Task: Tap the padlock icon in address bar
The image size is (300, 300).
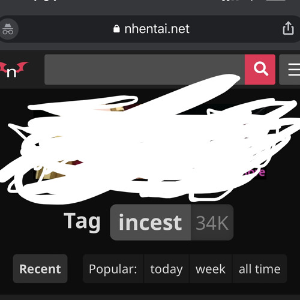Action: coord(116,29)
